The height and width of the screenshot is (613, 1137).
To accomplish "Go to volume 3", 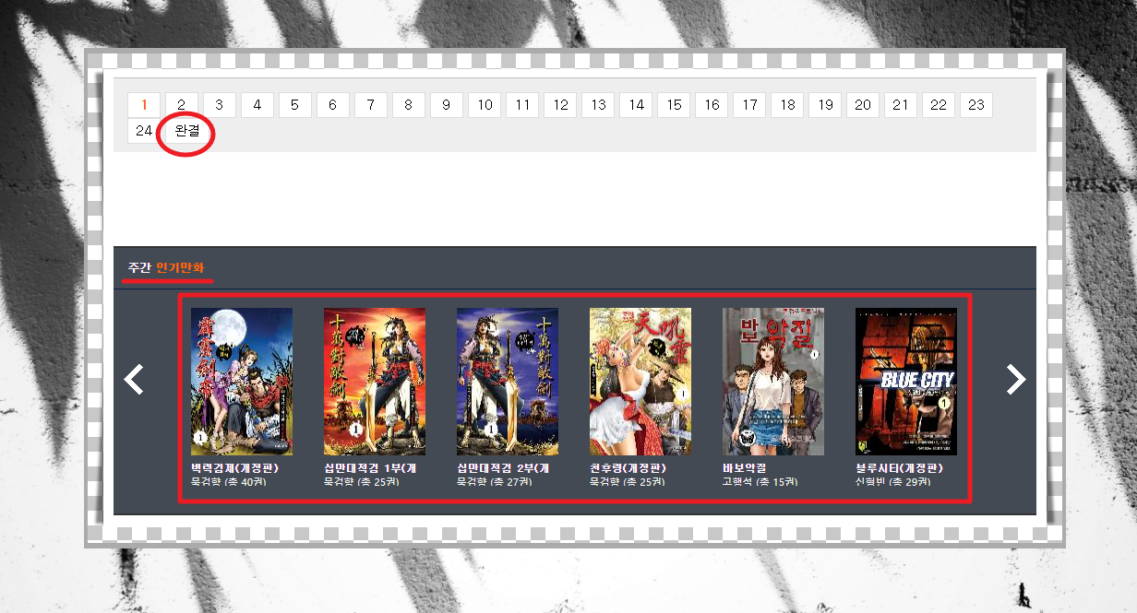I will pyautogui.click(x=220, y=105).
